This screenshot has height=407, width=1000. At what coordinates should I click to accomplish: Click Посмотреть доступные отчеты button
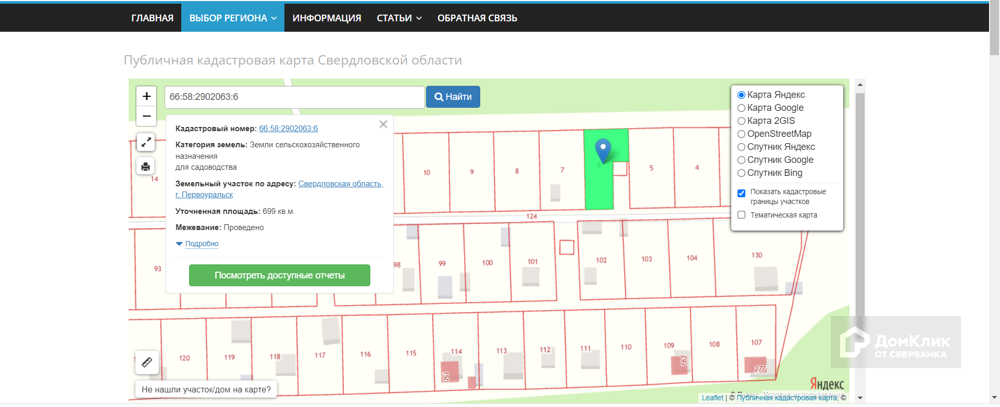pos(279,275)
